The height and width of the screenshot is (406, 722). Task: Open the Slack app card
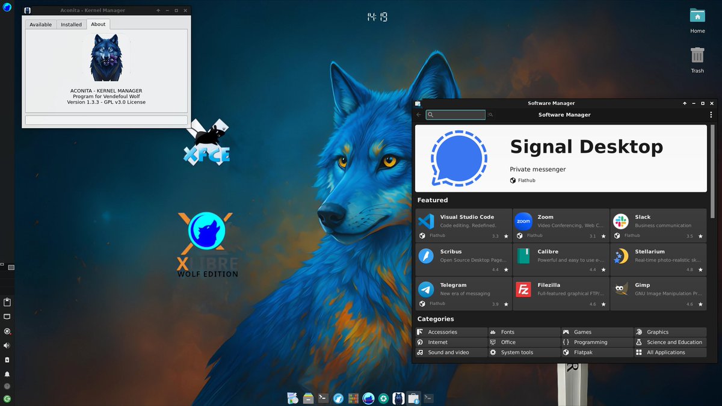pyautogui.click(x=658, y=226)
